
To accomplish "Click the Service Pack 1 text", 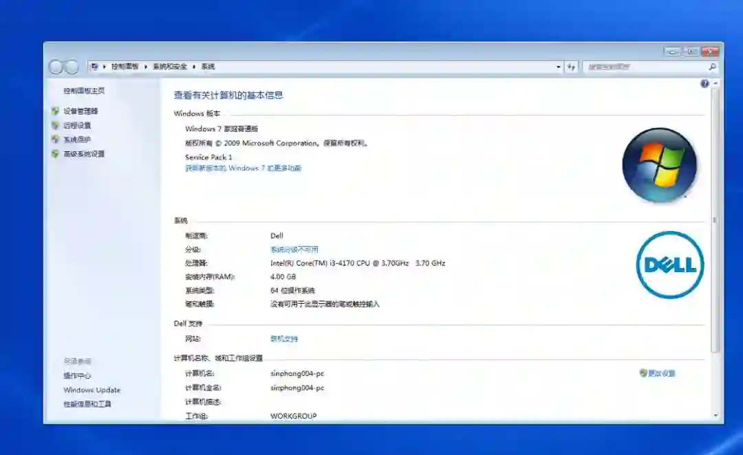I will [x=208, y=157].
